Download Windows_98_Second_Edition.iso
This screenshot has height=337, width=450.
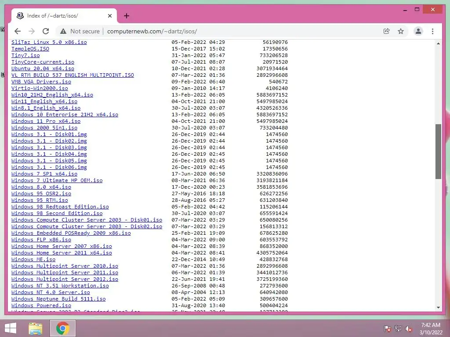point(57,214)
